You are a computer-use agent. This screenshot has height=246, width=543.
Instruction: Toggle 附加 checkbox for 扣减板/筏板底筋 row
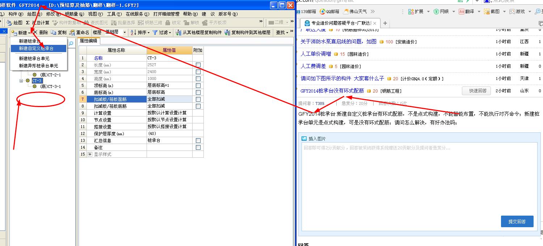pyautogui.click(x=198, y=106)
